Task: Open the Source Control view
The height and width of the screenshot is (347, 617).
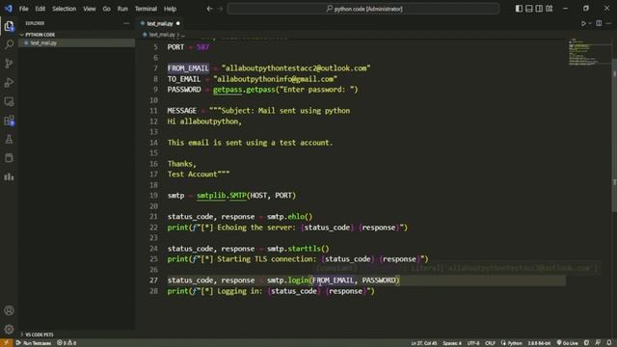Action: (9, 64)
